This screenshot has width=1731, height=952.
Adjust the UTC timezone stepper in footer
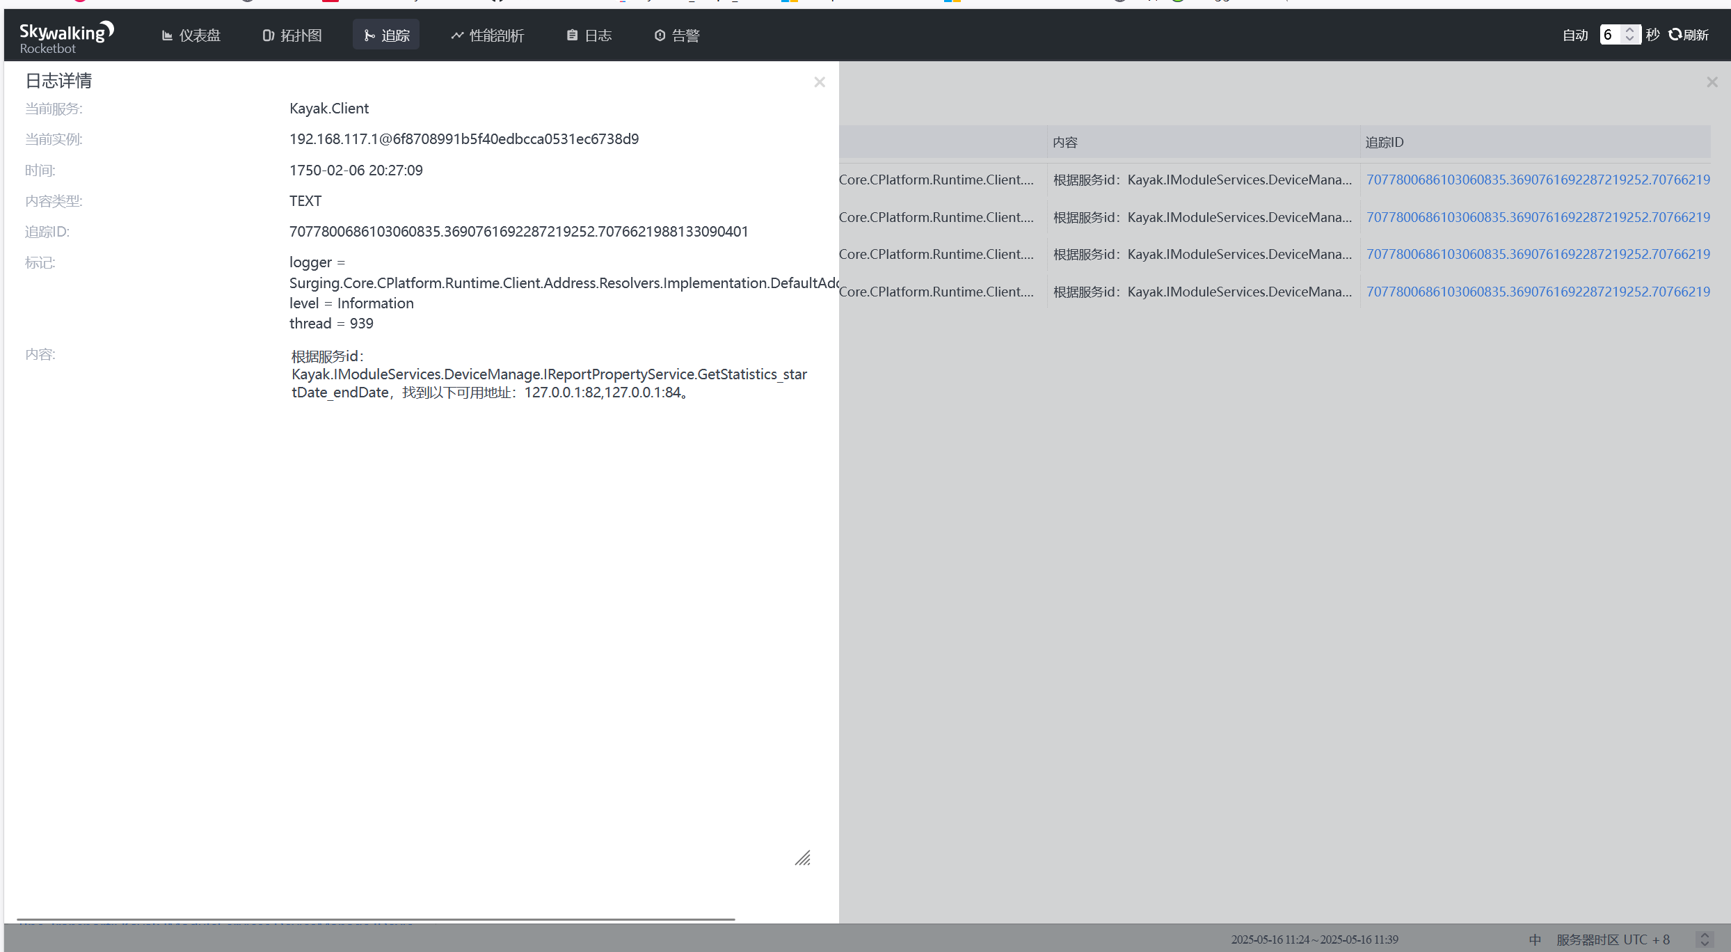point(1705,939)
